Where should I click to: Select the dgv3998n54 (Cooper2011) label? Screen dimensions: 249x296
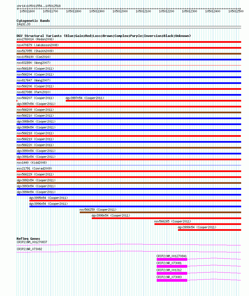click(111, 215)
